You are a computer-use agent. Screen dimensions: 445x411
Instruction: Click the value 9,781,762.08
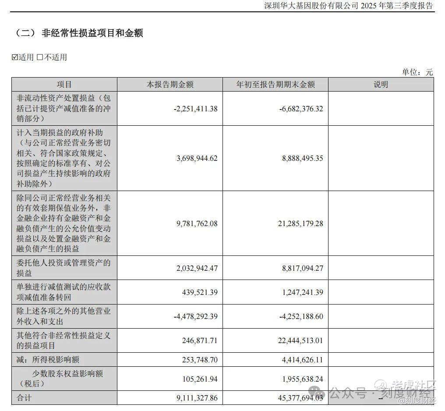197,223
